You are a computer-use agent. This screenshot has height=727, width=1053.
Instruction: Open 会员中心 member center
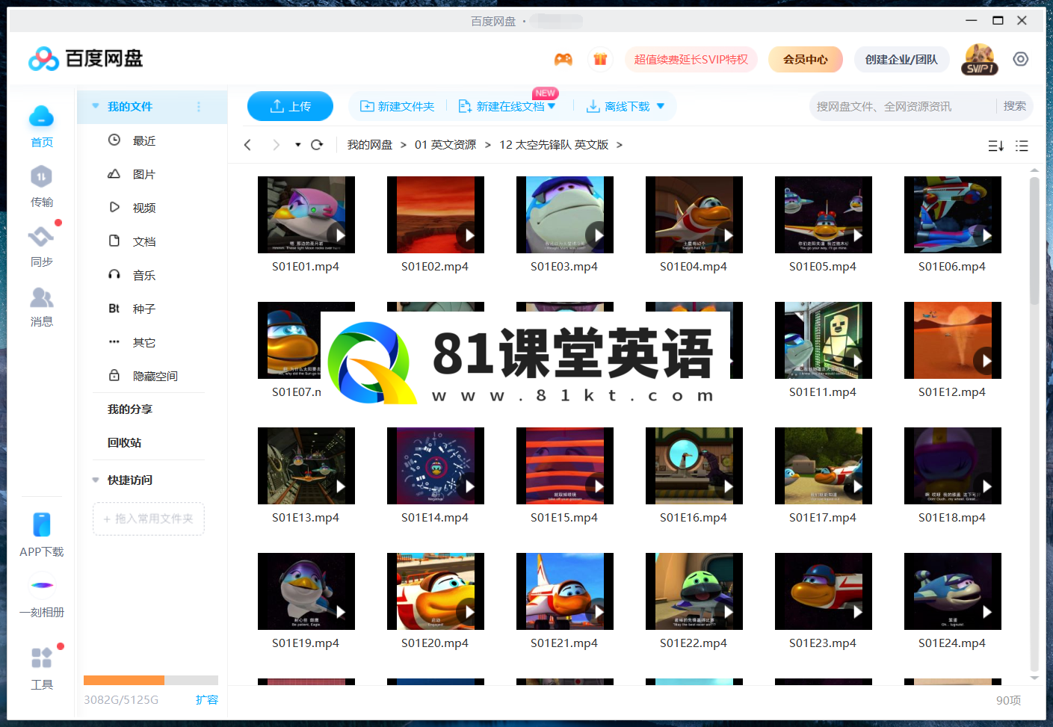point(806,59)
